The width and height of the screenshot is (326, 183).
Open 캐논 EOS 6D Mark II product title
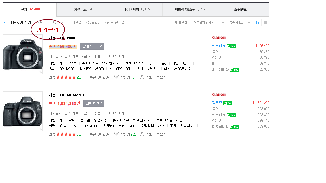pyautogui.click(x=67, y=95)
